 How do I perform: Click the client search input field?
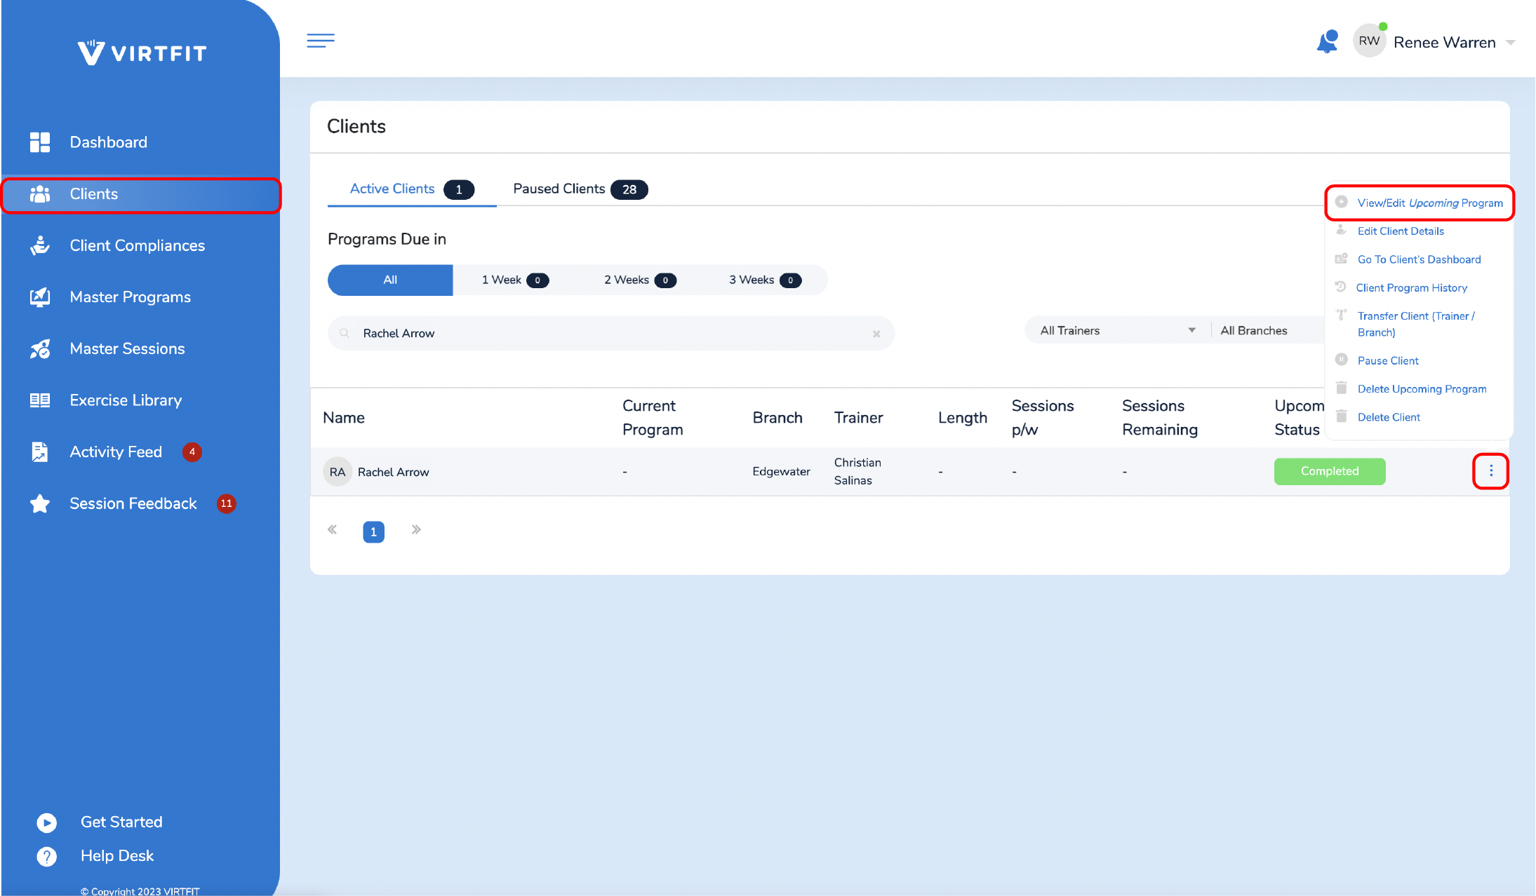coord(610,334)
